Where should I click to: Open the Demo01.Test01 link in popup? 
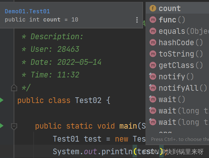(27, 11)
